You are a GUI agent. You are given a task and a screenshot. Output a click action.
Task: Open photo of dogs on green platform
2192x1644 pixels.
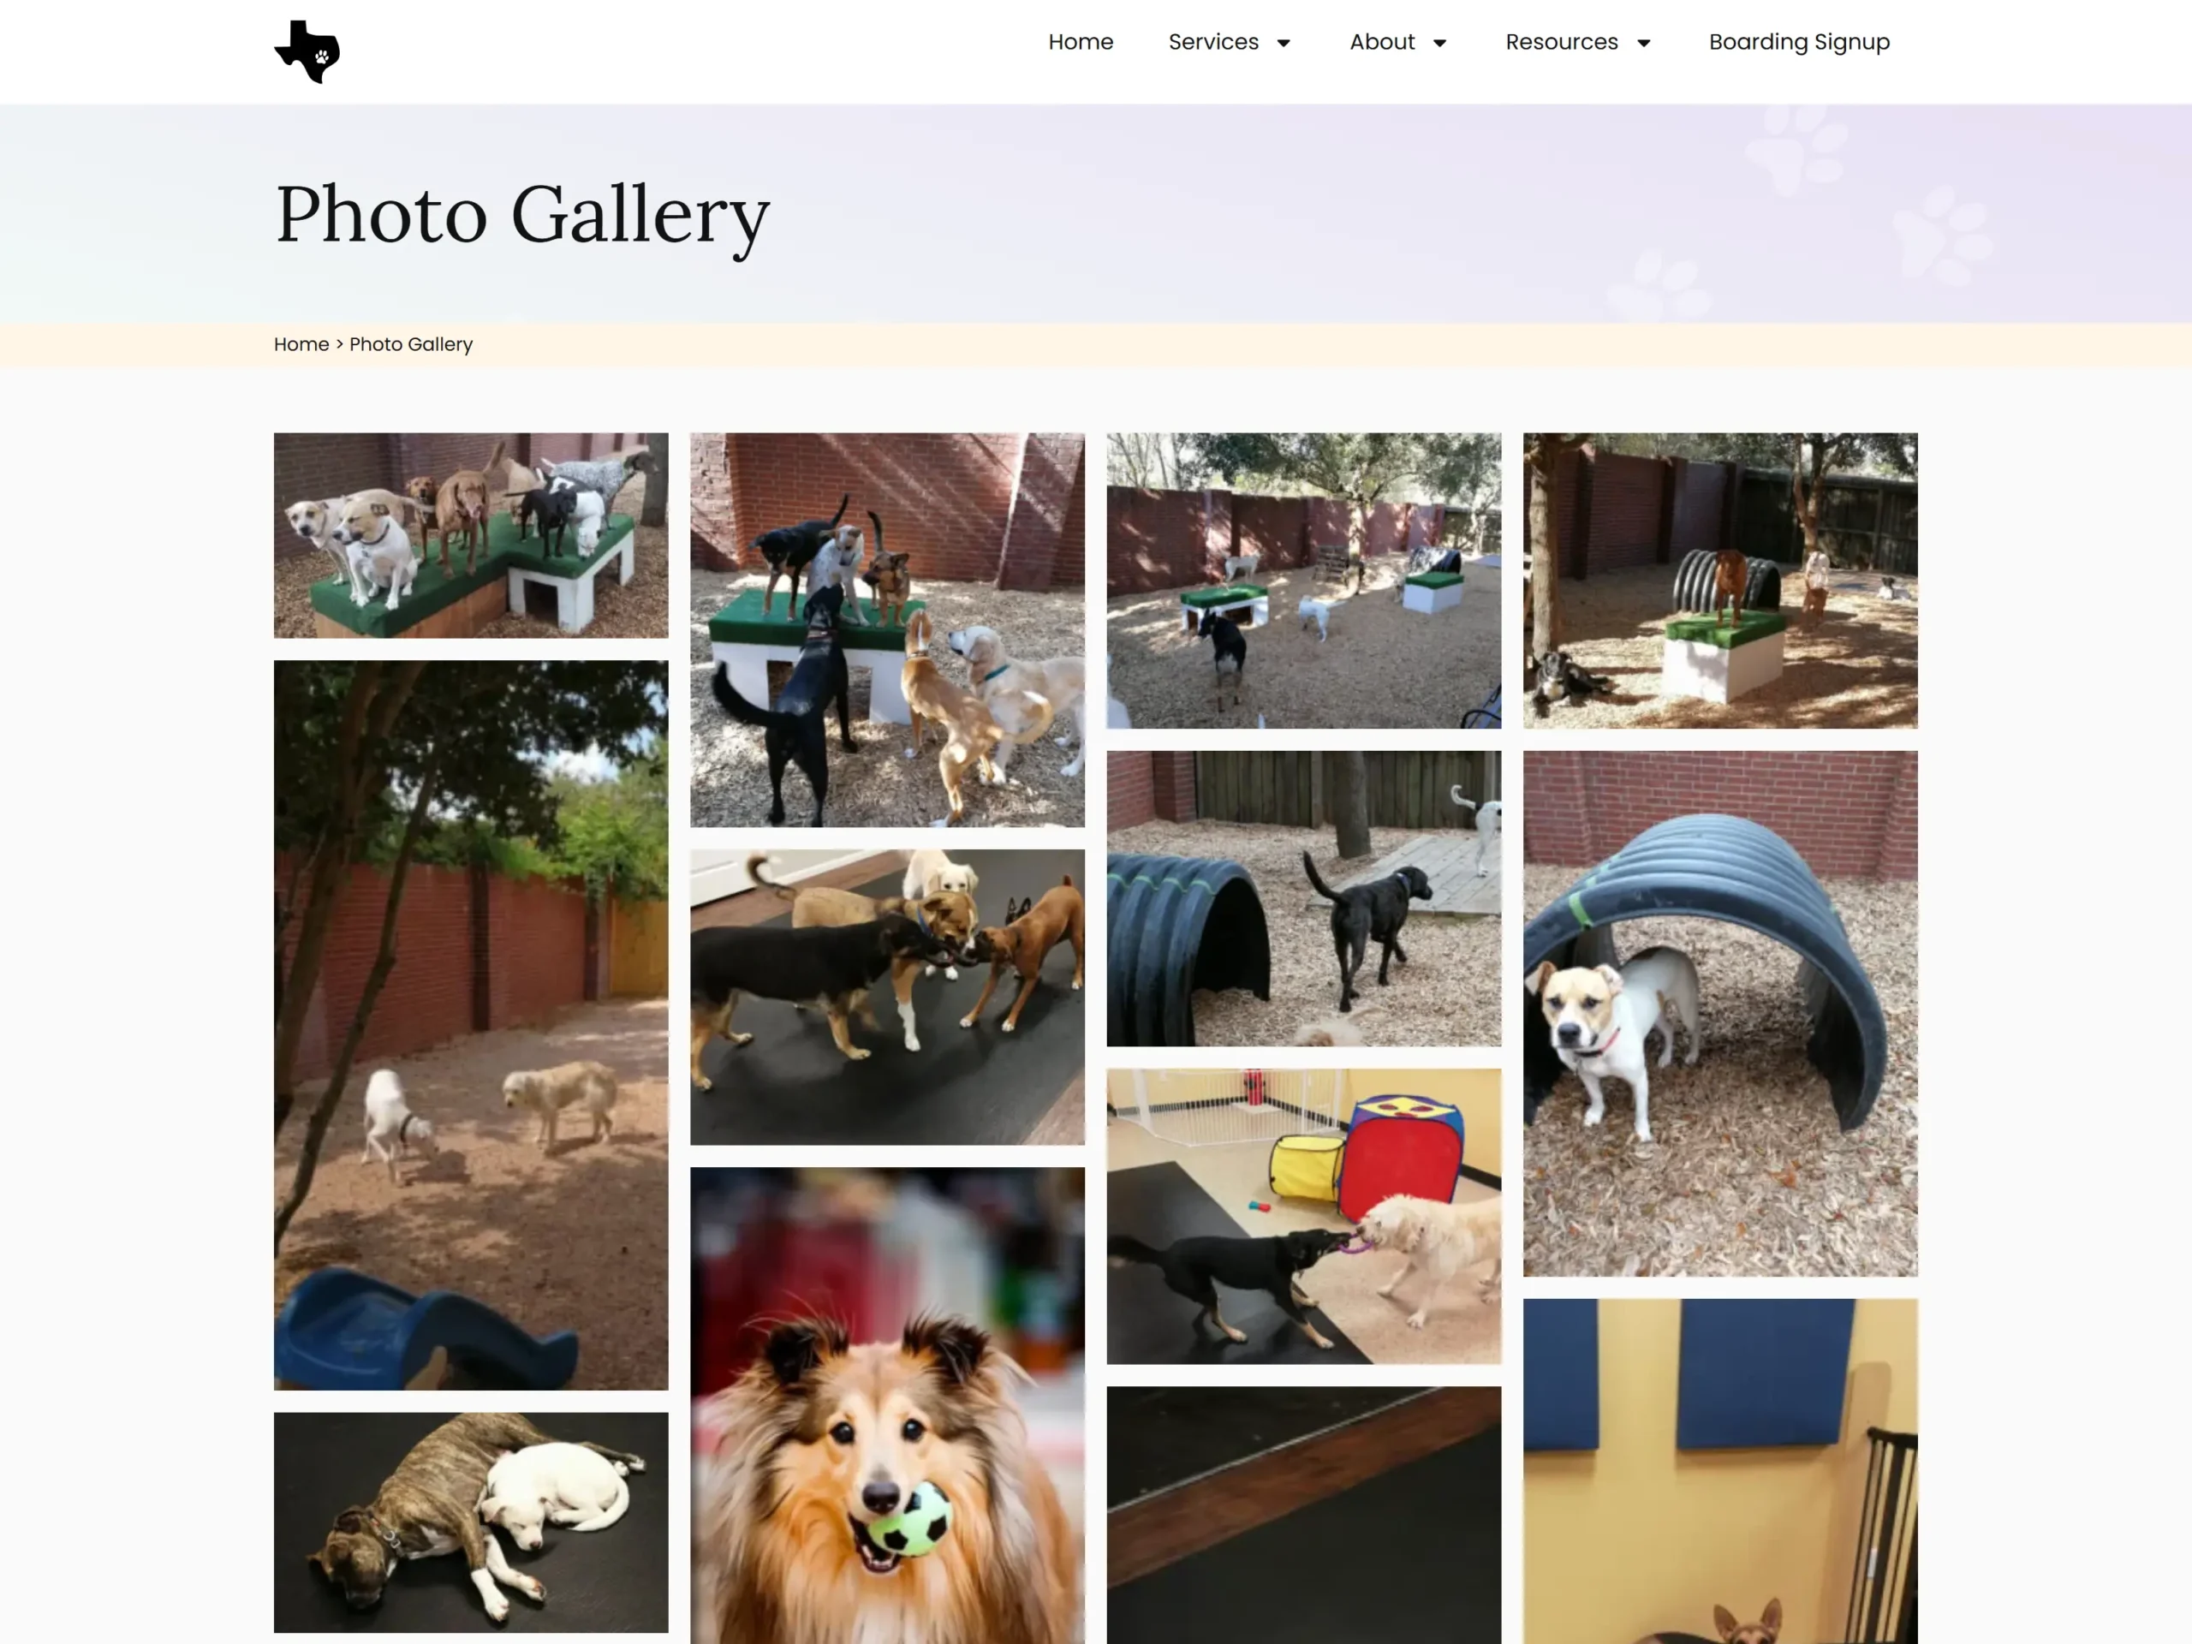[471, 535]
